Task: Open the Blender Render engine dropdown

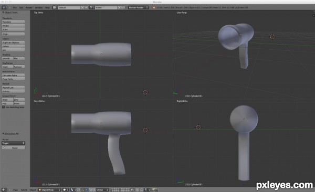Action: tap(139, 7)
